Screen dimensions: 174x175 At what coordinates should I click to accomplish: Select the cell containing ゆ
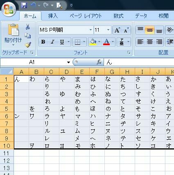(x=67, y=94)
